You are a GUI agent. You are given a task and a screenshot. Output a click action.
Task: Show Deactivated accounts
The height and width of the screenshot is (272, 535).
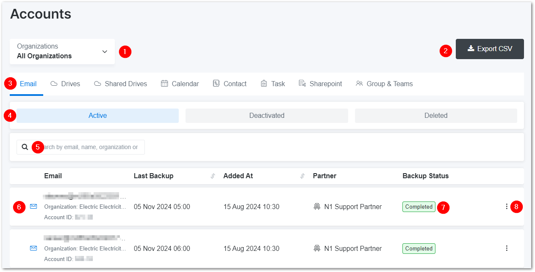[266, 116]
